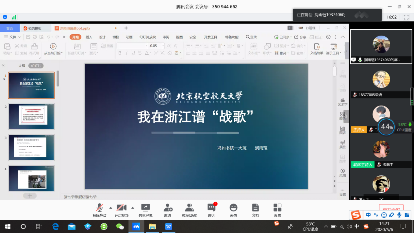
Task: Open the 共享屏幕 share screen option
Action: coord(145,210)
